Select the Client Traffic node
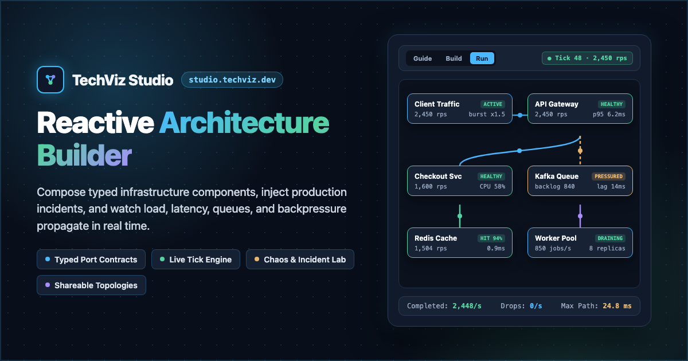 (460, 108)
